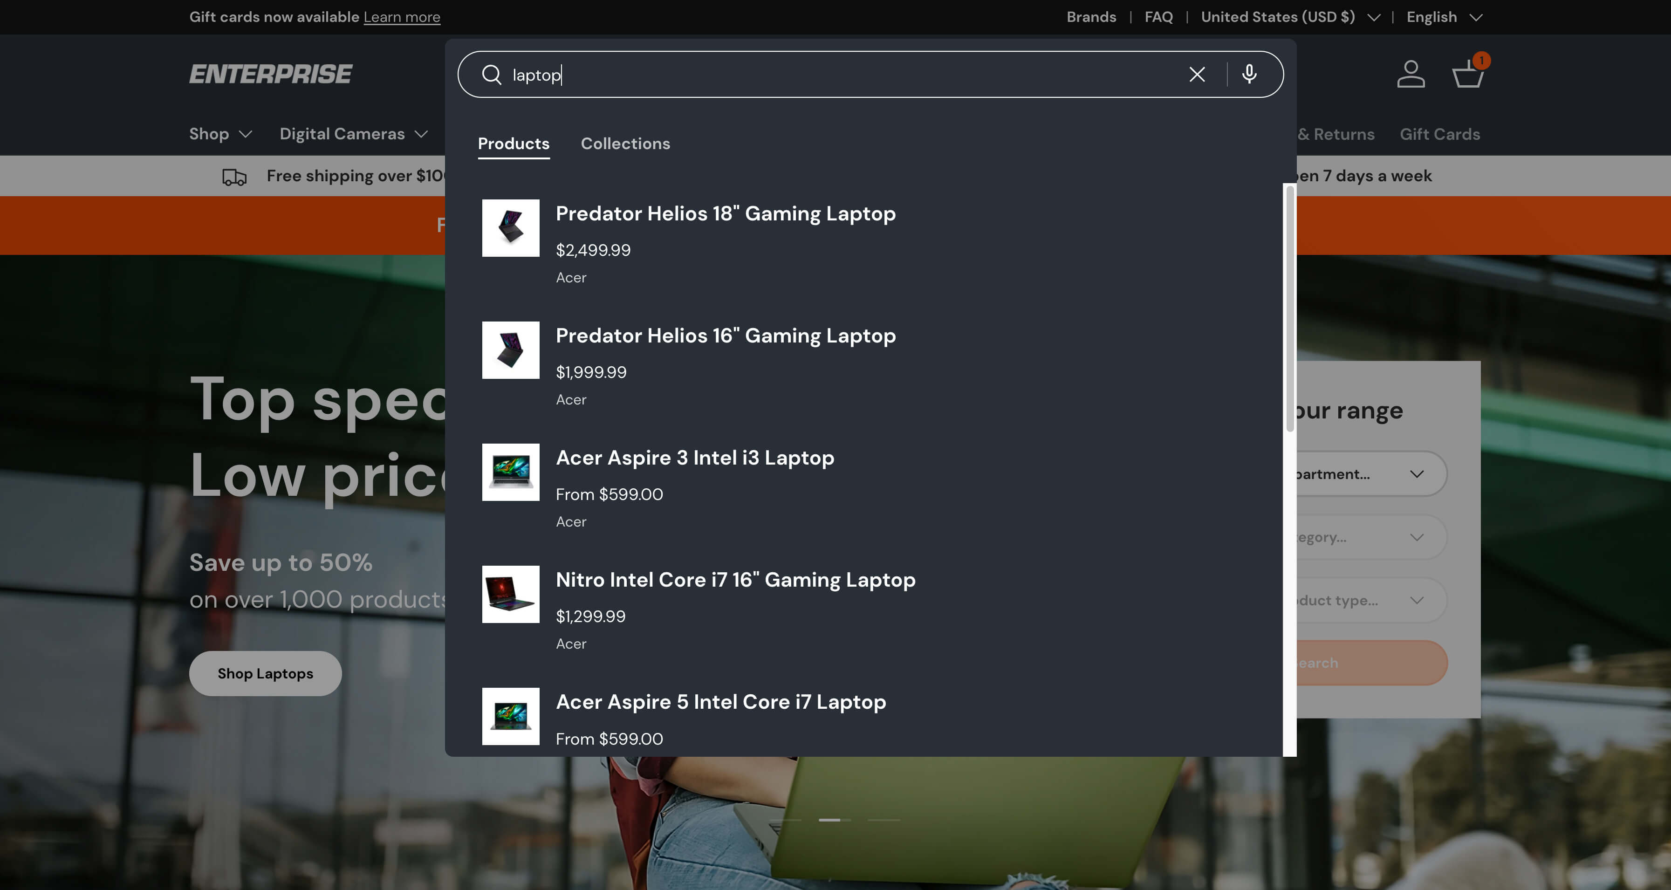
Task: Click the free shipping truck icon
Action: tap(234, 177)
